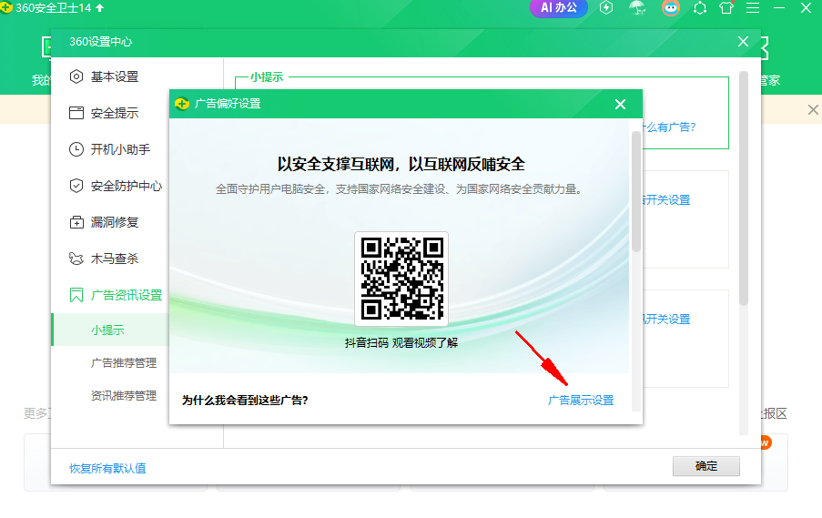Dismiss the yellow notification bar close icon
Viewport: 822px width, 518px height.
(813, 109)
